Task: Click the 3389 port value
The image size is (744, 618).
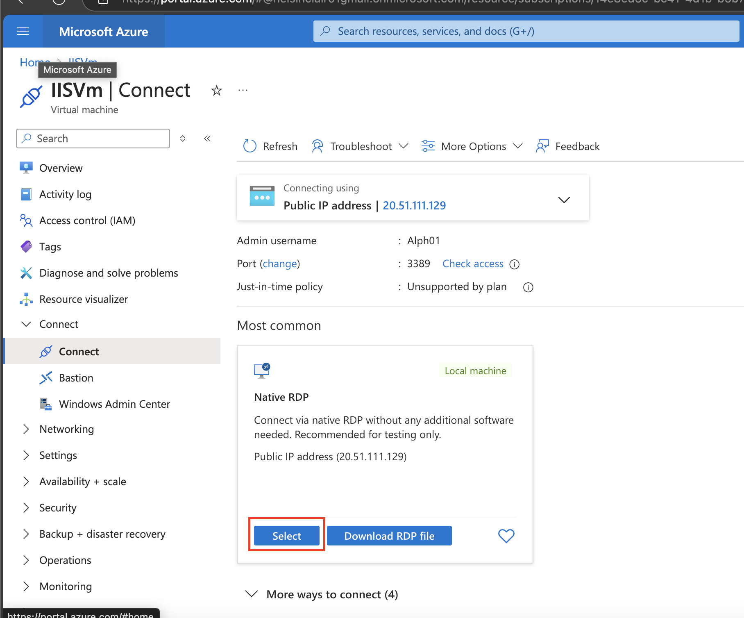Action: click(419, 264)
